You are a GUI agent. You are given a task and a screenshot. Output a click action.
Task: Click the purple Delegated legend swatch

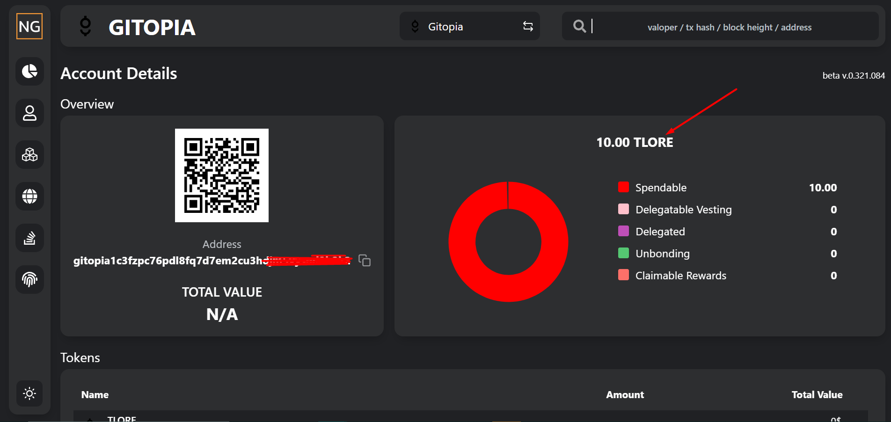[623, 231]
